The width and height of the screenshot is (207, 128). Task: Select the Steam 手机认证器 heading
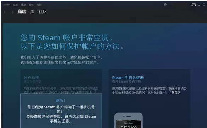(x=128, y=78)
